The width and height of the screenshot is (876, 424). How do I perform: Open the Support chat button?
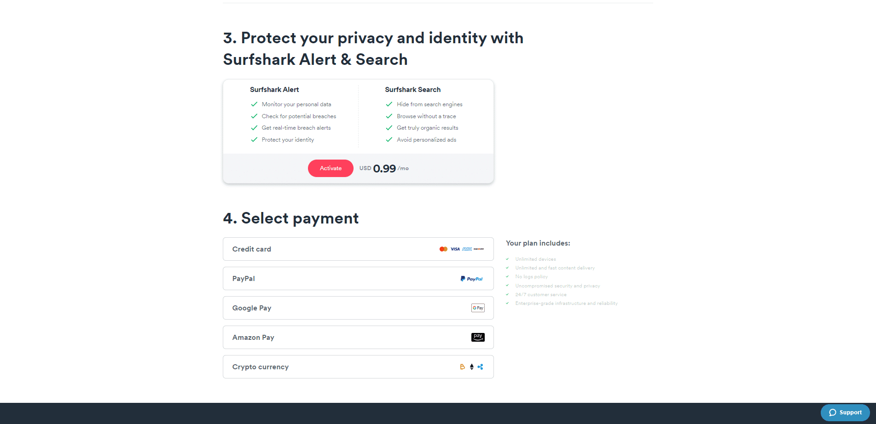point(845,413)
